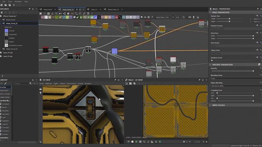262x147 pixels.
Task: Open the Materials menu in 3D View
Action: (49, 83)
